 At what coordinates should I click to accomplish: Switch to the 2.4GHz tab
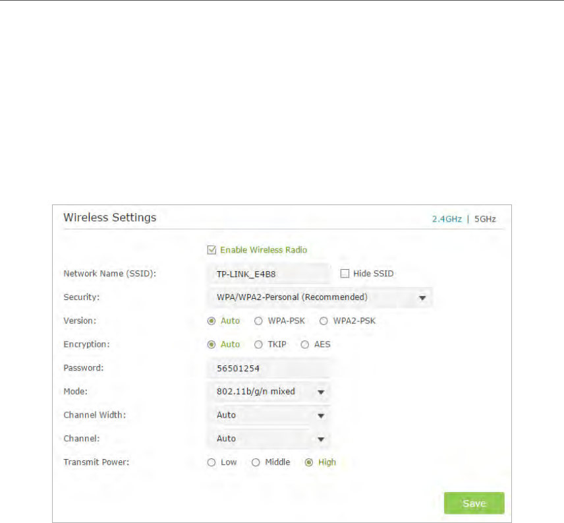point(447,219)
